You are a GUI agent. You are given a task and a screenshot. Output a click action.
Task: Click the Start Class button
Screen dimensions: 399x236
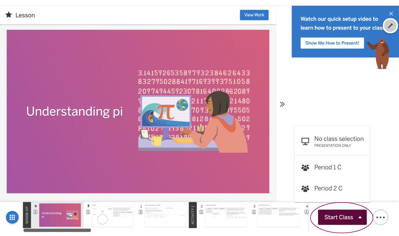pyautogui.click(x=342, y=217)
